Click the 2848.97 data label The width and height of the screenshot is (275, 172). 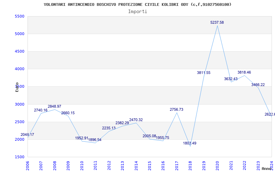click(x=54, y=106)
